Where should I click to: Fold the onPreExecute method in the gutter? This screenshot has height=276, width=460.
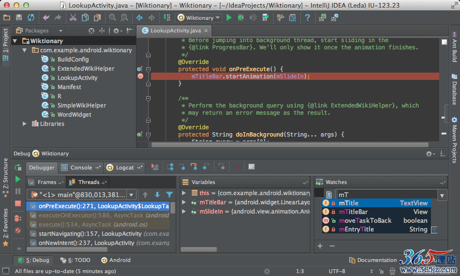click(149, 69)
